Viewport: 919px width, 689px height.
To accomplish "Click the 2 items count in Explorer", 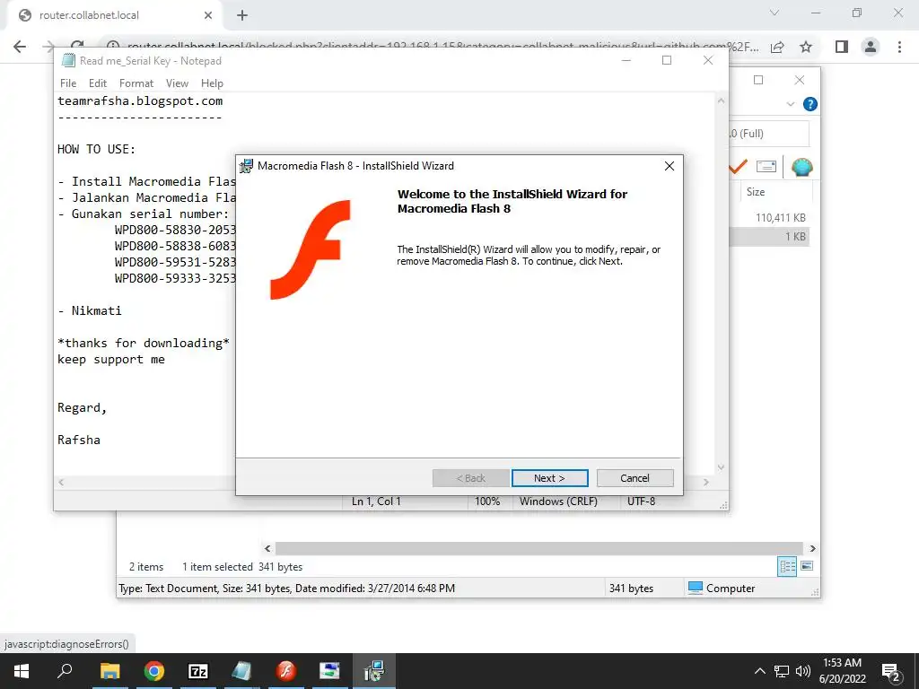I will [x=146, y=567].
